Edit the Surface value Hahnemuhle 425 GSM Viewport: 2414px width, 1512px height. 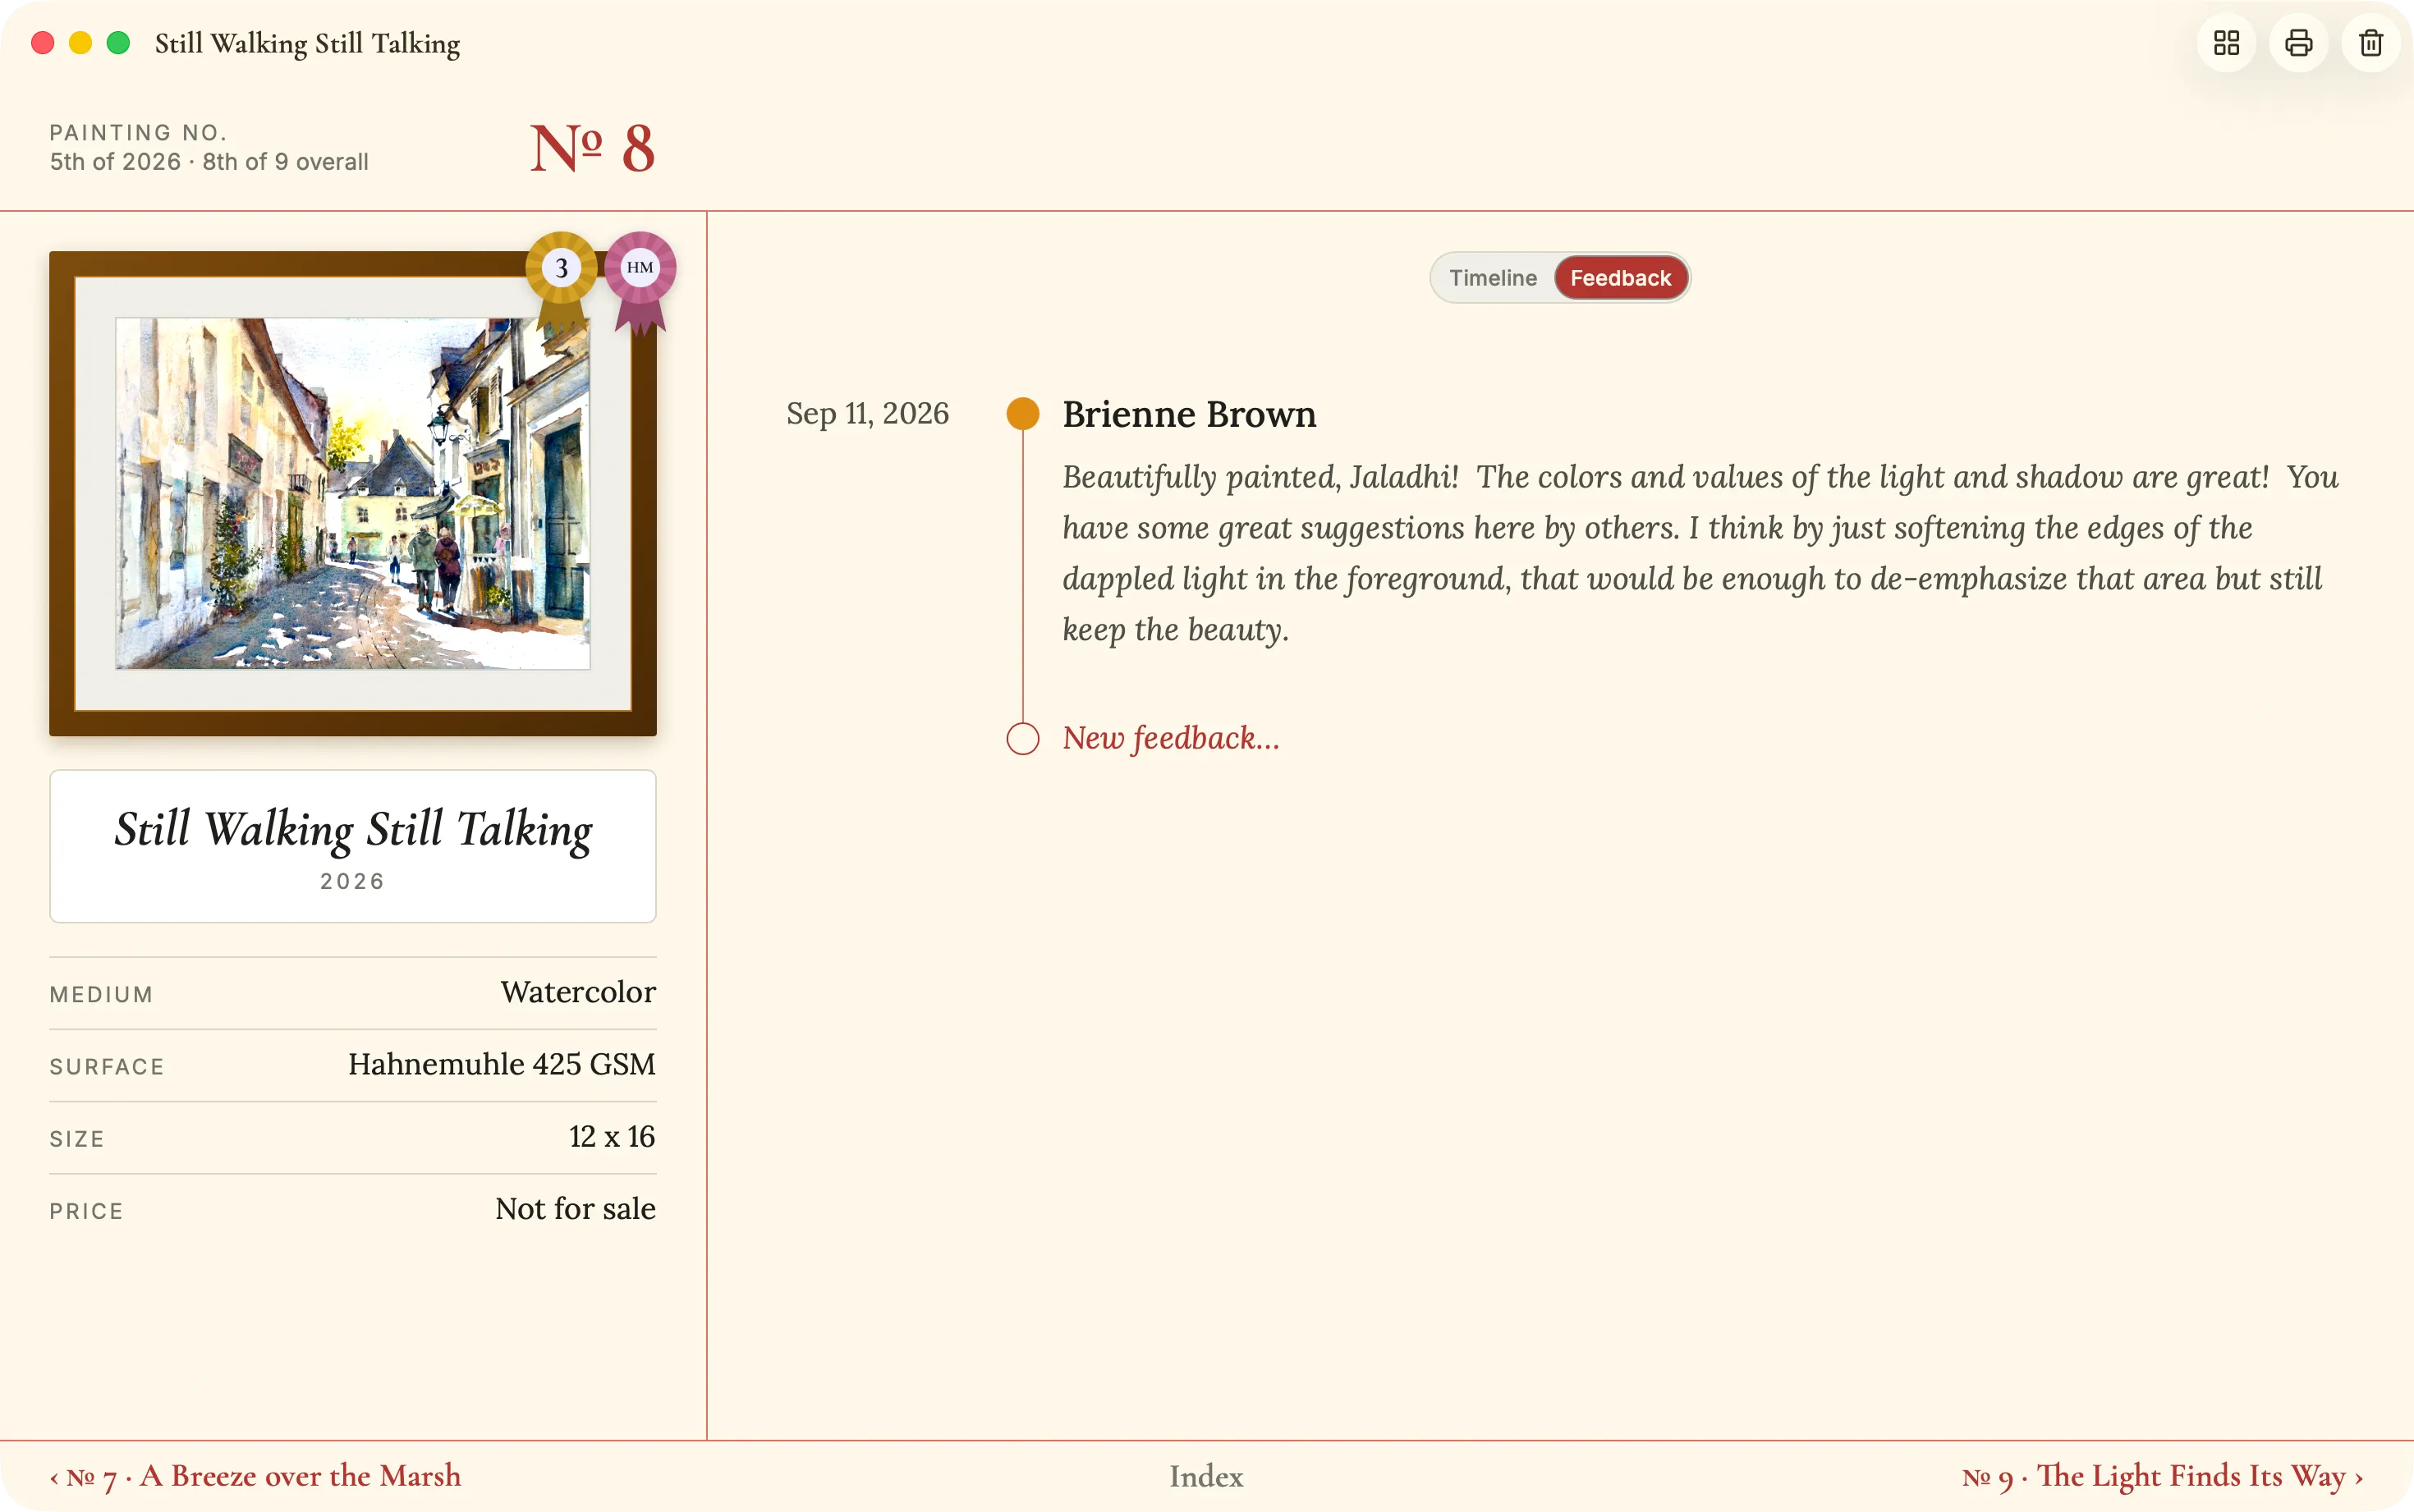(x=502, y=1064)
